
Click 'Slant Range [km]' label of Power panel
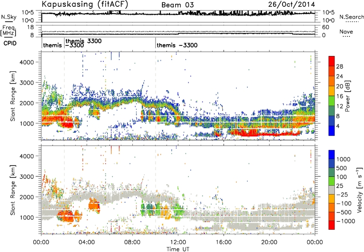tap(13, 96)
